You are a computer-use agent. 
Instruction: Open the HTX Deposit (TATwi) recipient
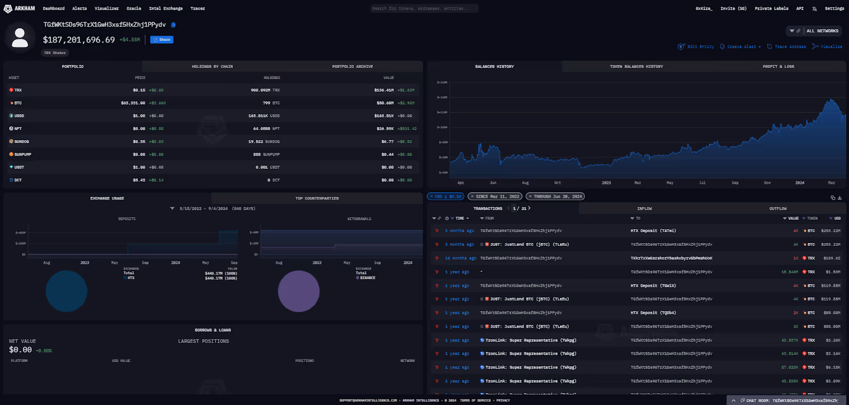[653, 231]
